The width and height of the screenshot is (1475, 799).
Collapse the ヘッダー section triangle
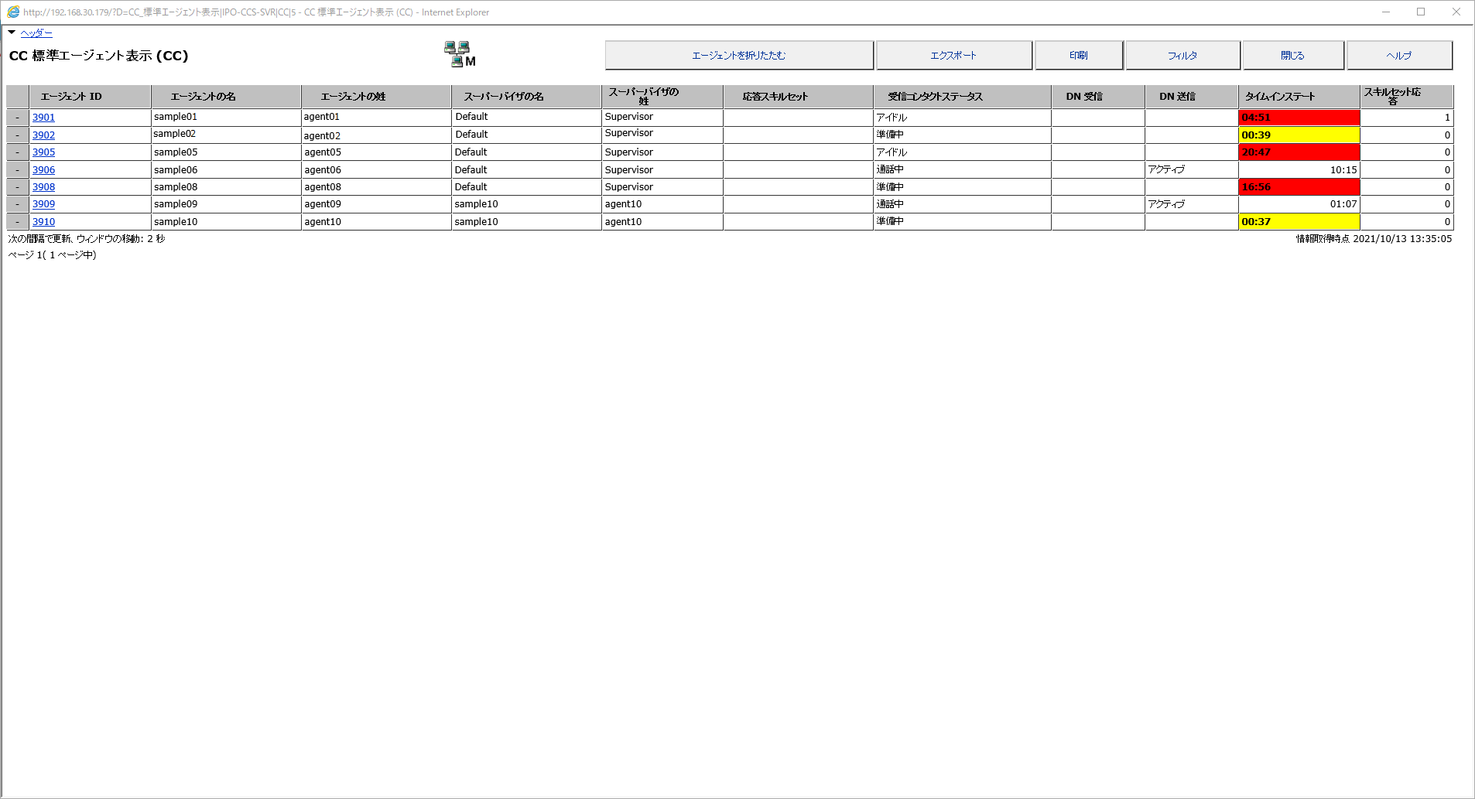[x=12, y=32]
